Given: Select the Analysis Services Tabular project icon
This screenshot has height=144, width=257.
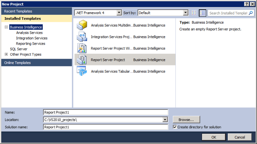Looking at the screenshot, I should pyautogui.click(x=82, y=71).
